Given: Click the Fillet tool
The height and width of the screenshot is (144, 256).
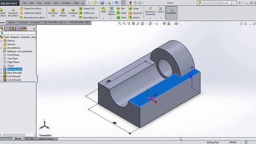Looking at the screenshot, I should point(103,10).
